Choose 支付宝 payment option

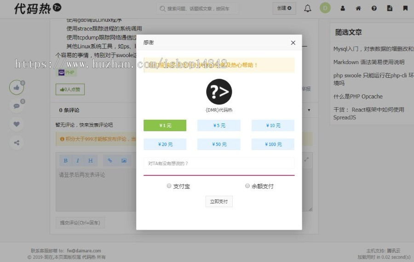point(169,186)
